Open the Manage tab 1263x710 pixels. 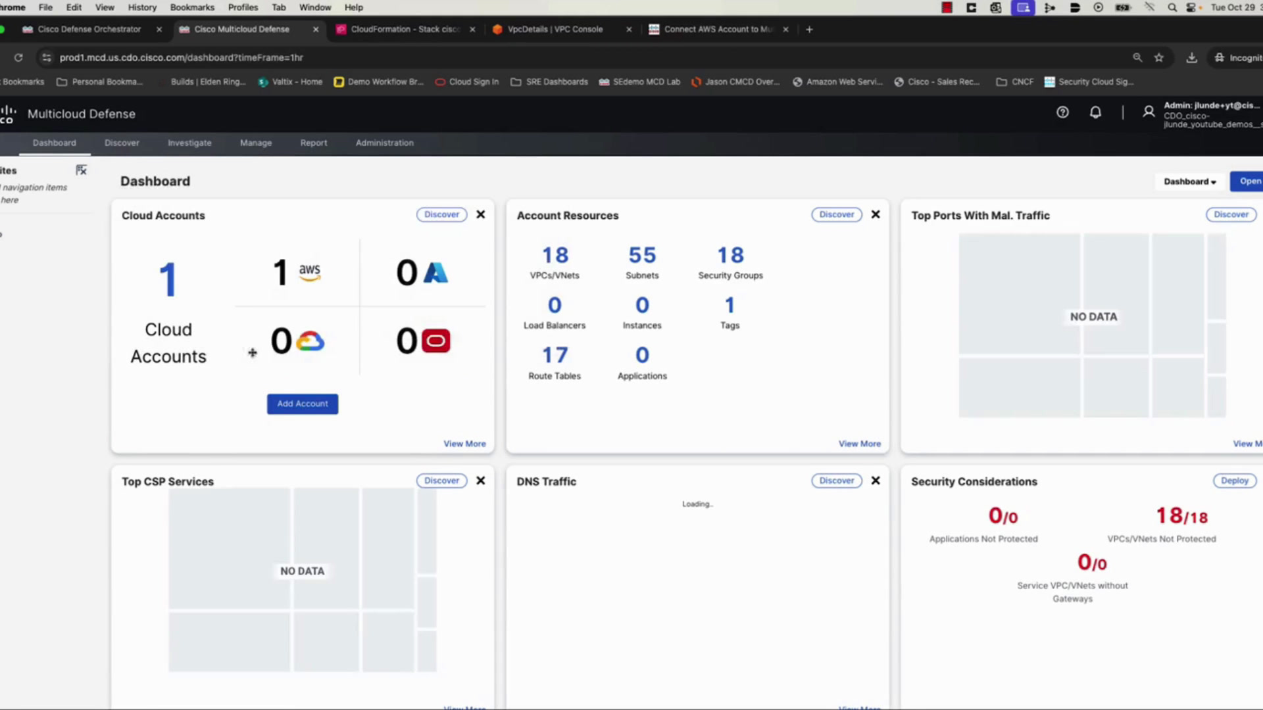256,143
